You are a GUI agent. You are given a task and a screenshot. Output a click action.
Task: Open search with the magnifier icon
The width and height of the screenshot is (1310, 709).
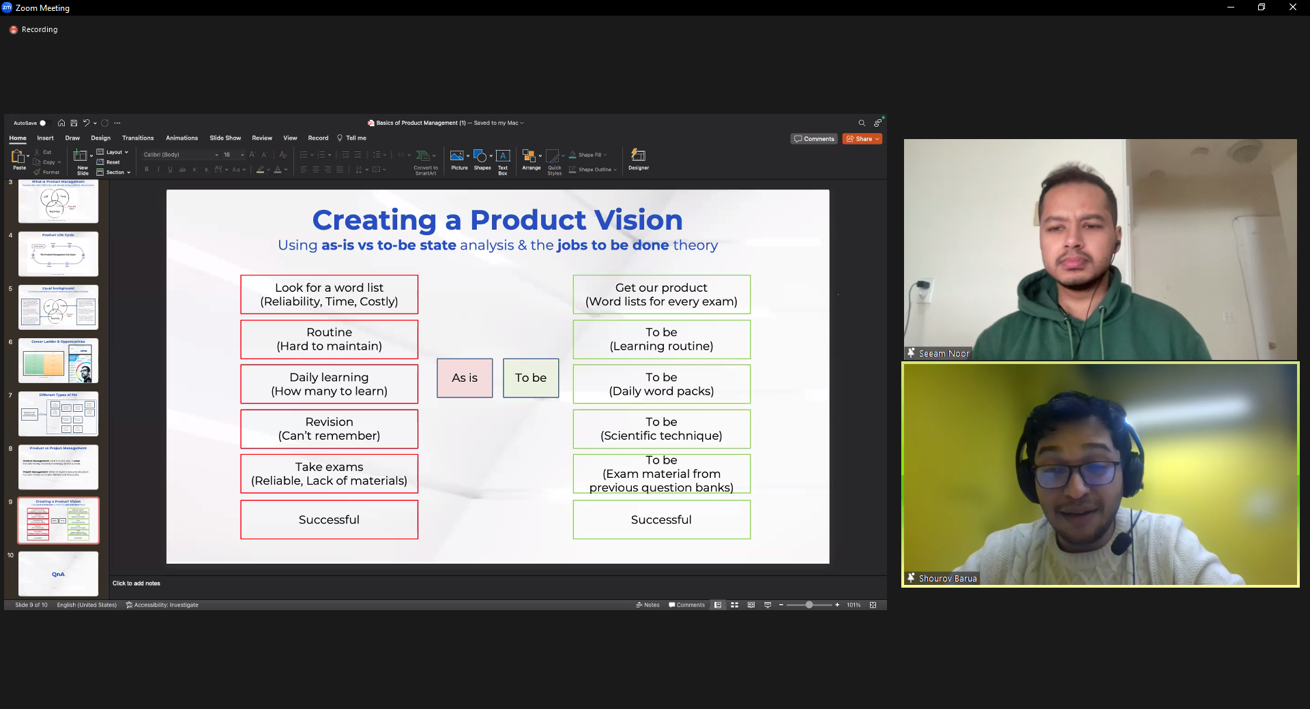pos(861,123)
